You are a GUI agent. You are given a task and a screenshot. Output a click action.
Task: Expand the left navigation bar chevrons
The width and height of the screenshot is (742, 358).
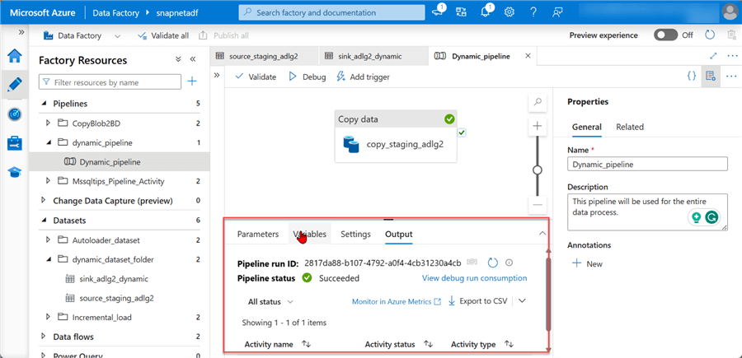point(21,32)
